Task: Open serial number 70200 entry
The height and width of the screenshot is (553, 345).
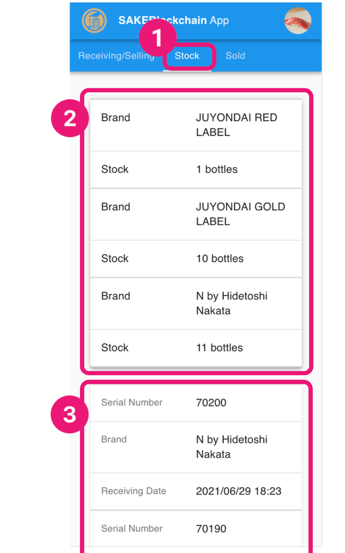Action: [x=196, y=403]
